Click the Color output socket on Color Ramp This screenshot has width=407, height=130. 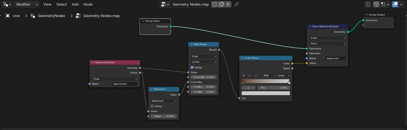click(x=292, y=63)
